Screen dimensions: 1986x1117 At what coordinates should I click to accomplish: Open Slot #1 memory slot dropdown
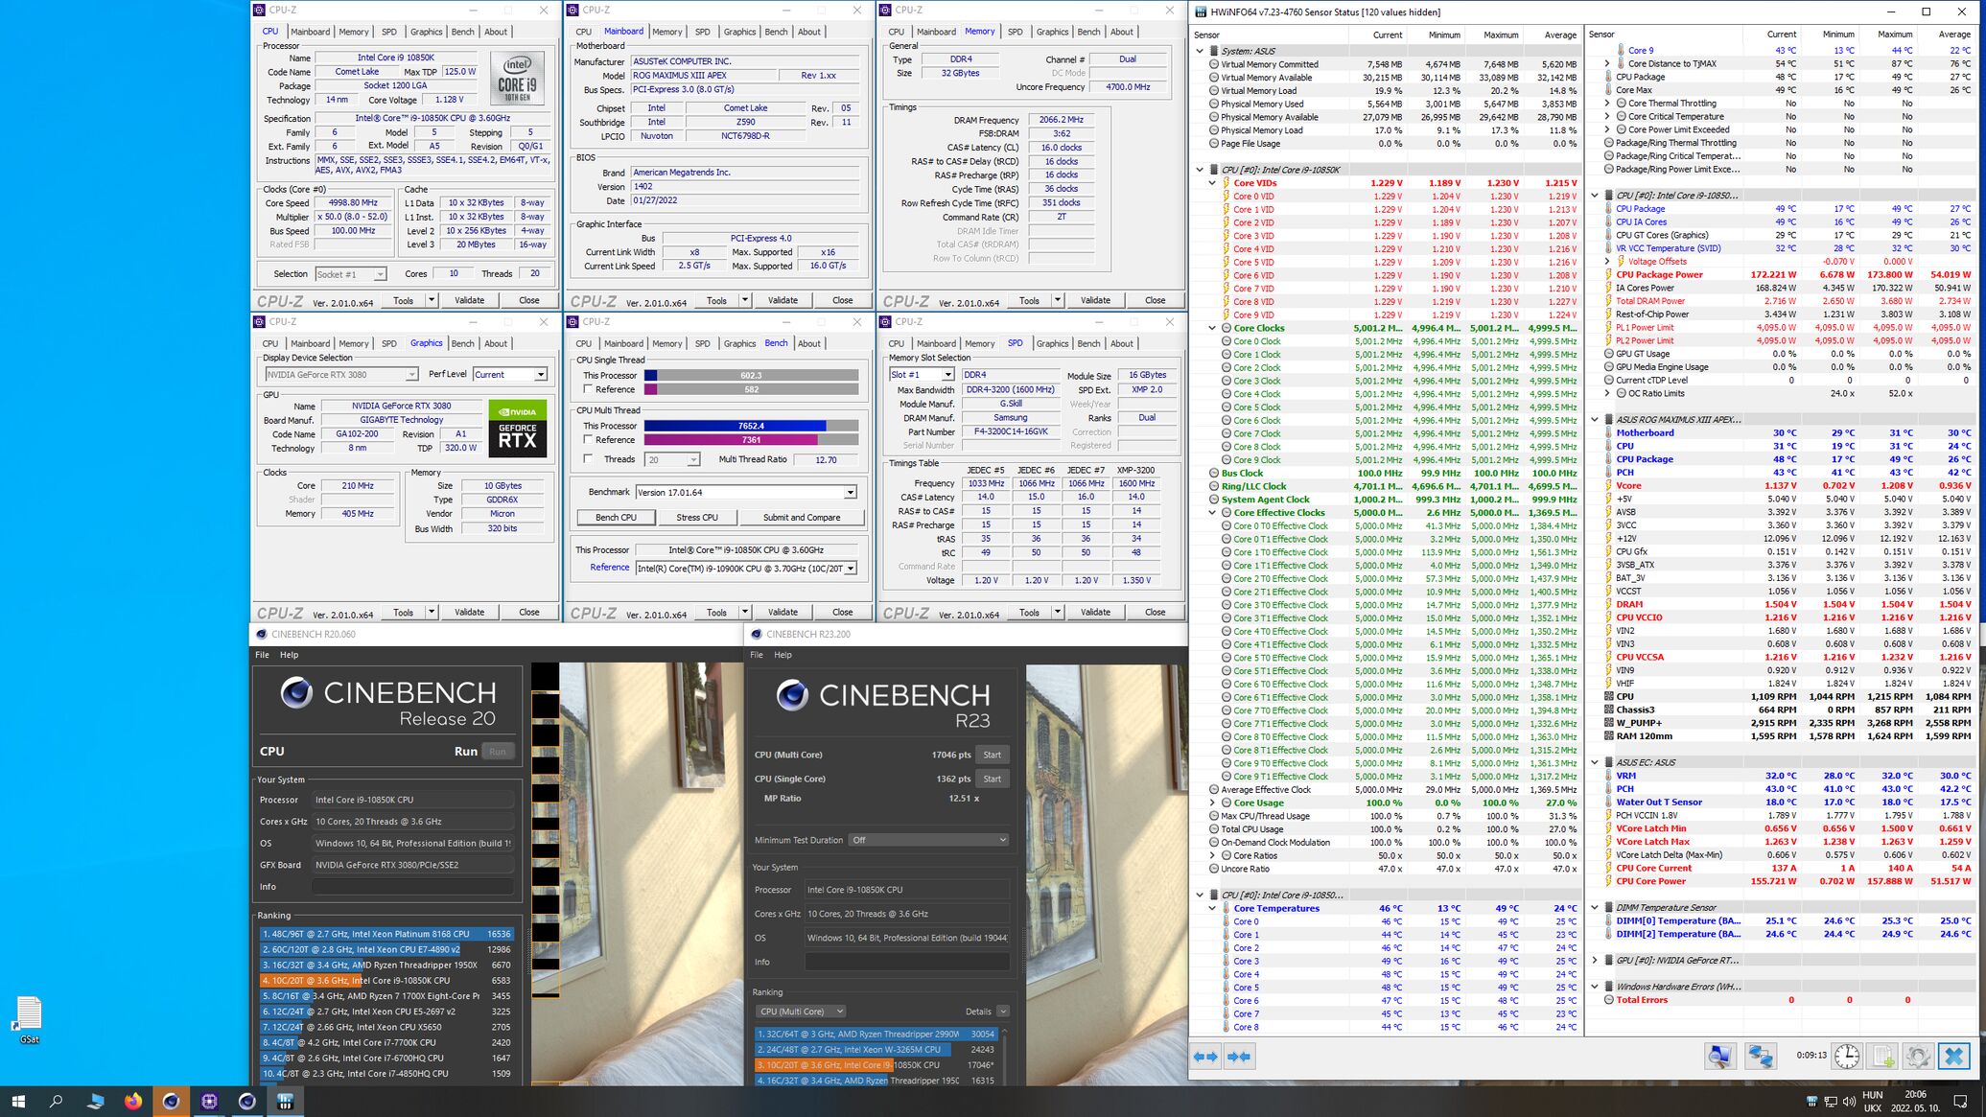921,375
